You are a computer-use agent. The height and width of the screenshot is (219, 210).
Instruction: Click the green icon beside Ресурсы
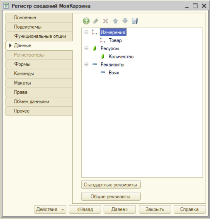click(x=95, y=48)
